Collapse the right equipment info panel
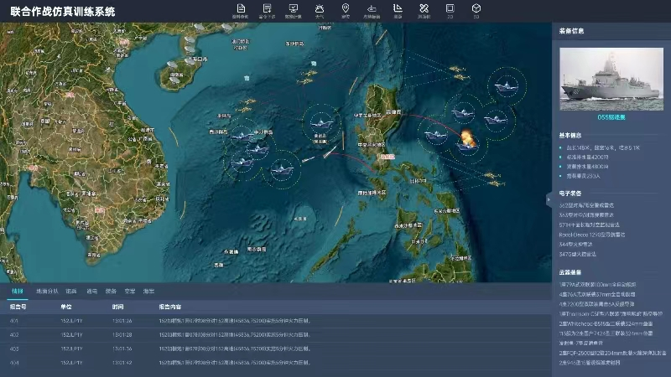 click(x=548, y=198)
